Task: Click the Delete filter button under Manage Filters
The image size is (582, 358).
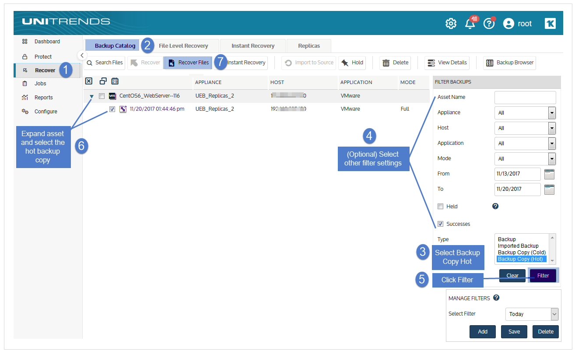Action: 546,332
